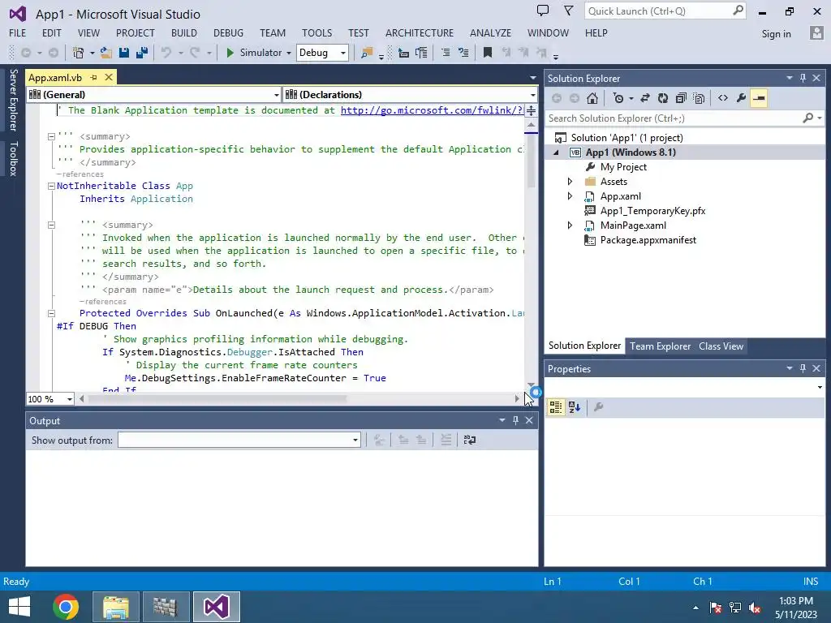Click the Find in Files toolbar icon
Screen dimensions: 831x623
click(366, 53)
